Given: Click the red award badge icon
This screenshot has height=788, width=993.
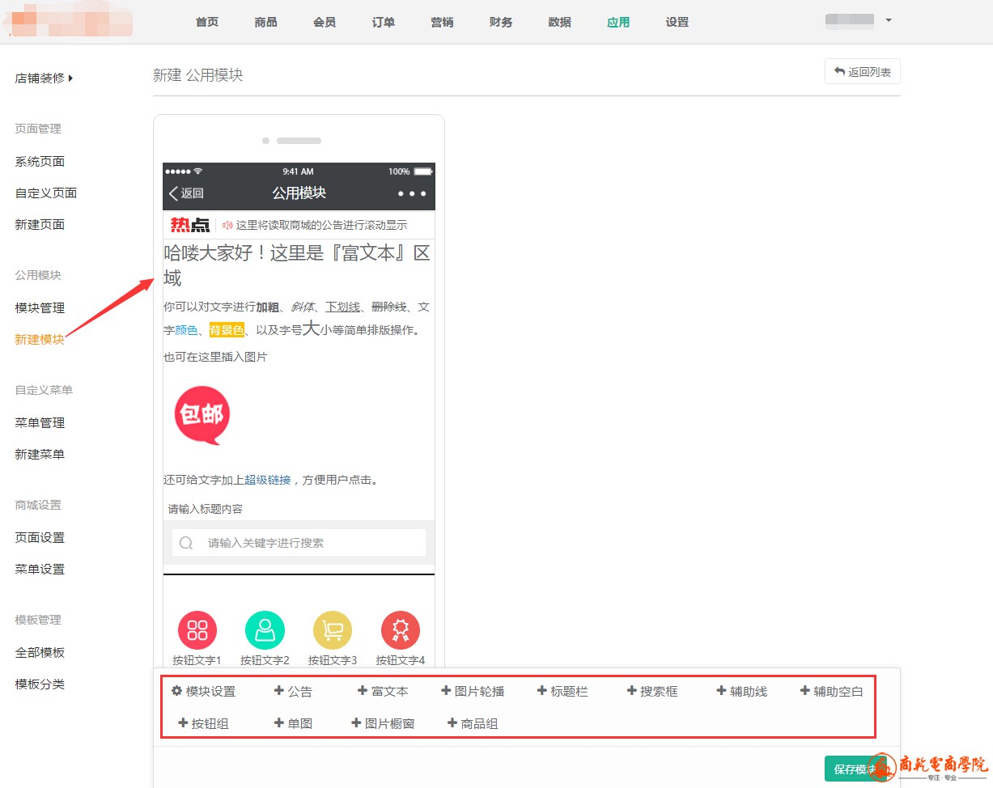Looking at the screenshot, I should click(400, 630).
